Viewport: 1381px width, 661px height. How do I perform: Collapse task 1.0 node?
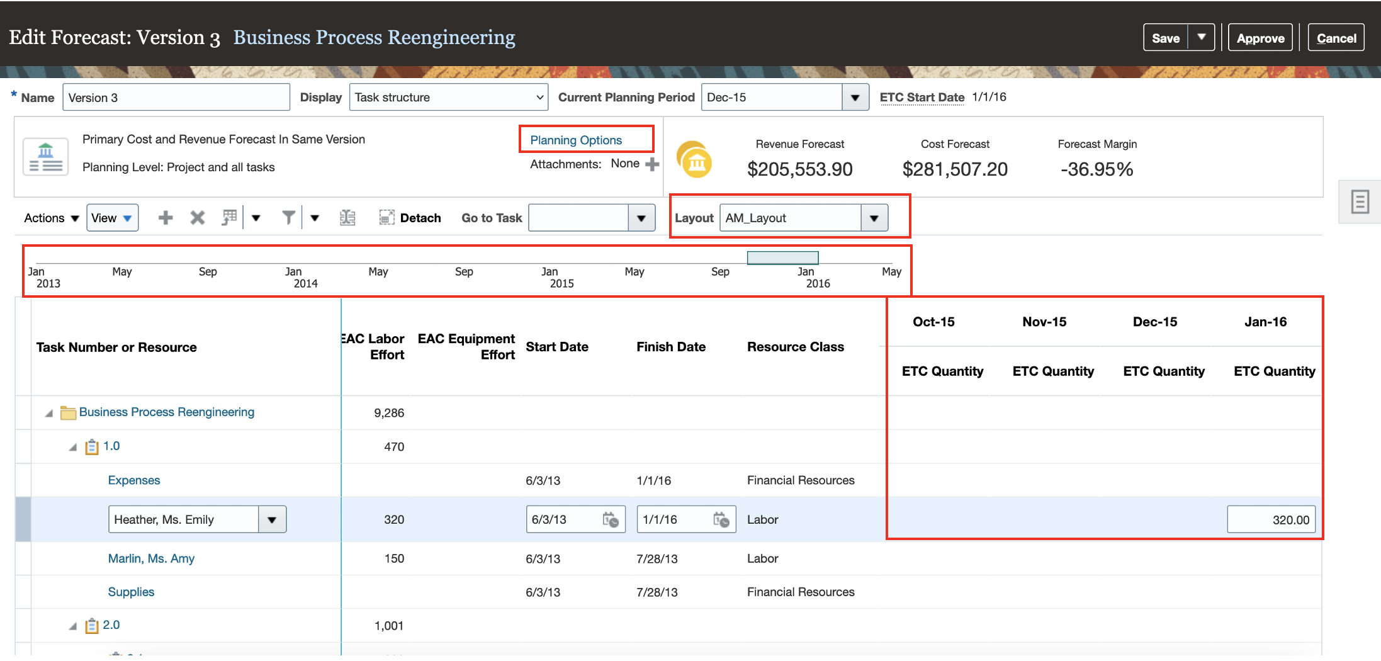(x=73, y=448)
